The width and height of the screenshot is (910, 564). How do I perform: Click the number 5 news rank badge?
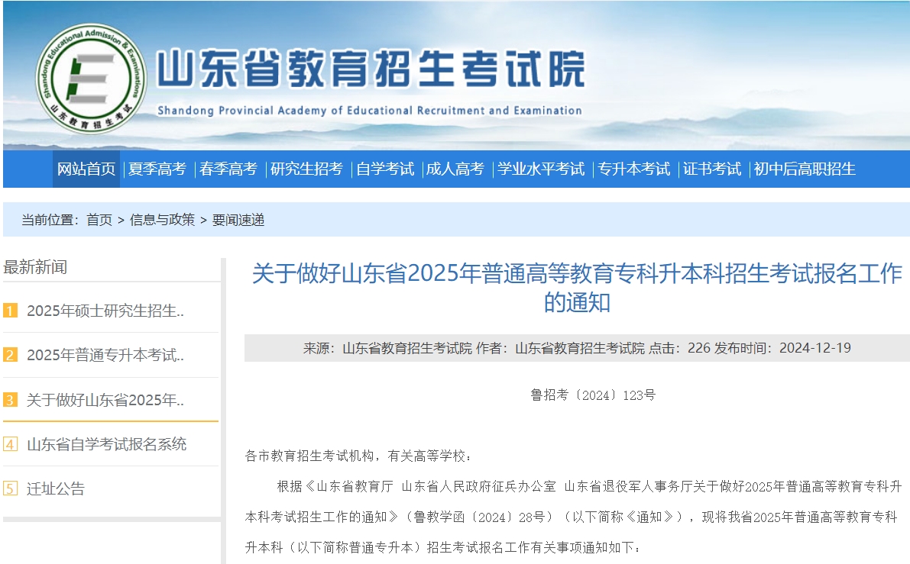click(x=11, y=488)
